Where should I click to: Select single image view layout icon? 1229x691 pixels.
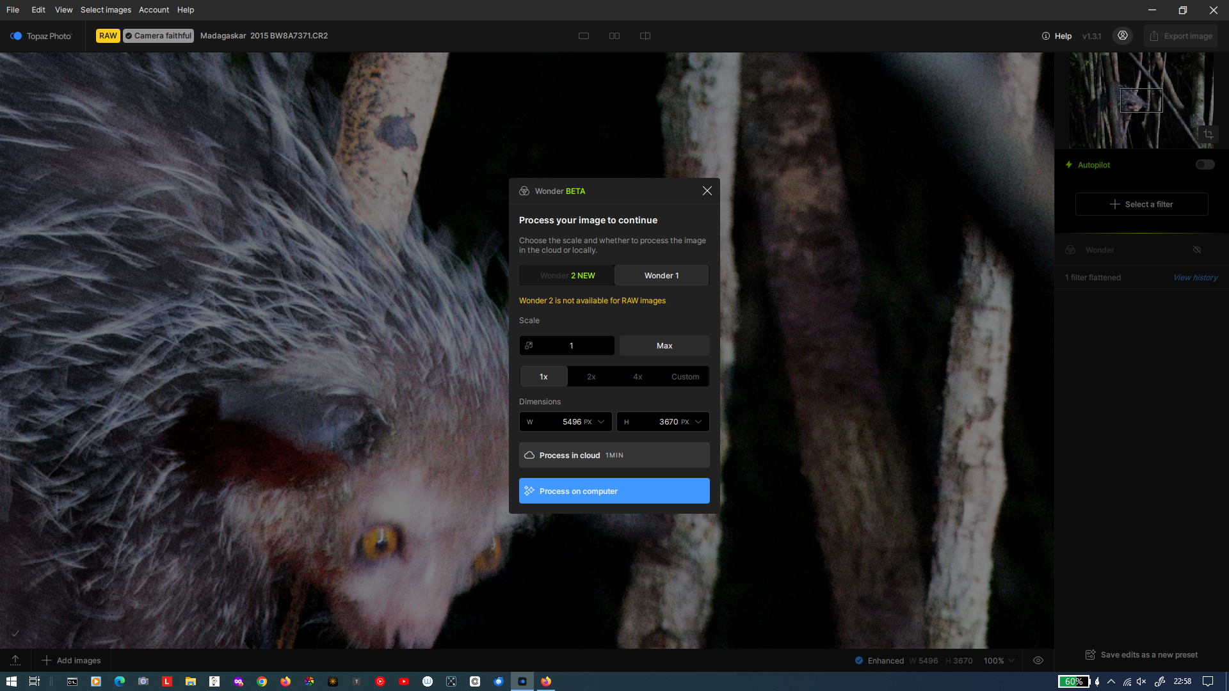pos(583,36)
